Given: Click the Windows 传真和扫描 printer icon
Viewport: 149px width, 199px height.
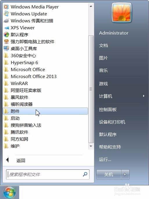Looking at the screenshot, I should [6, 21].
